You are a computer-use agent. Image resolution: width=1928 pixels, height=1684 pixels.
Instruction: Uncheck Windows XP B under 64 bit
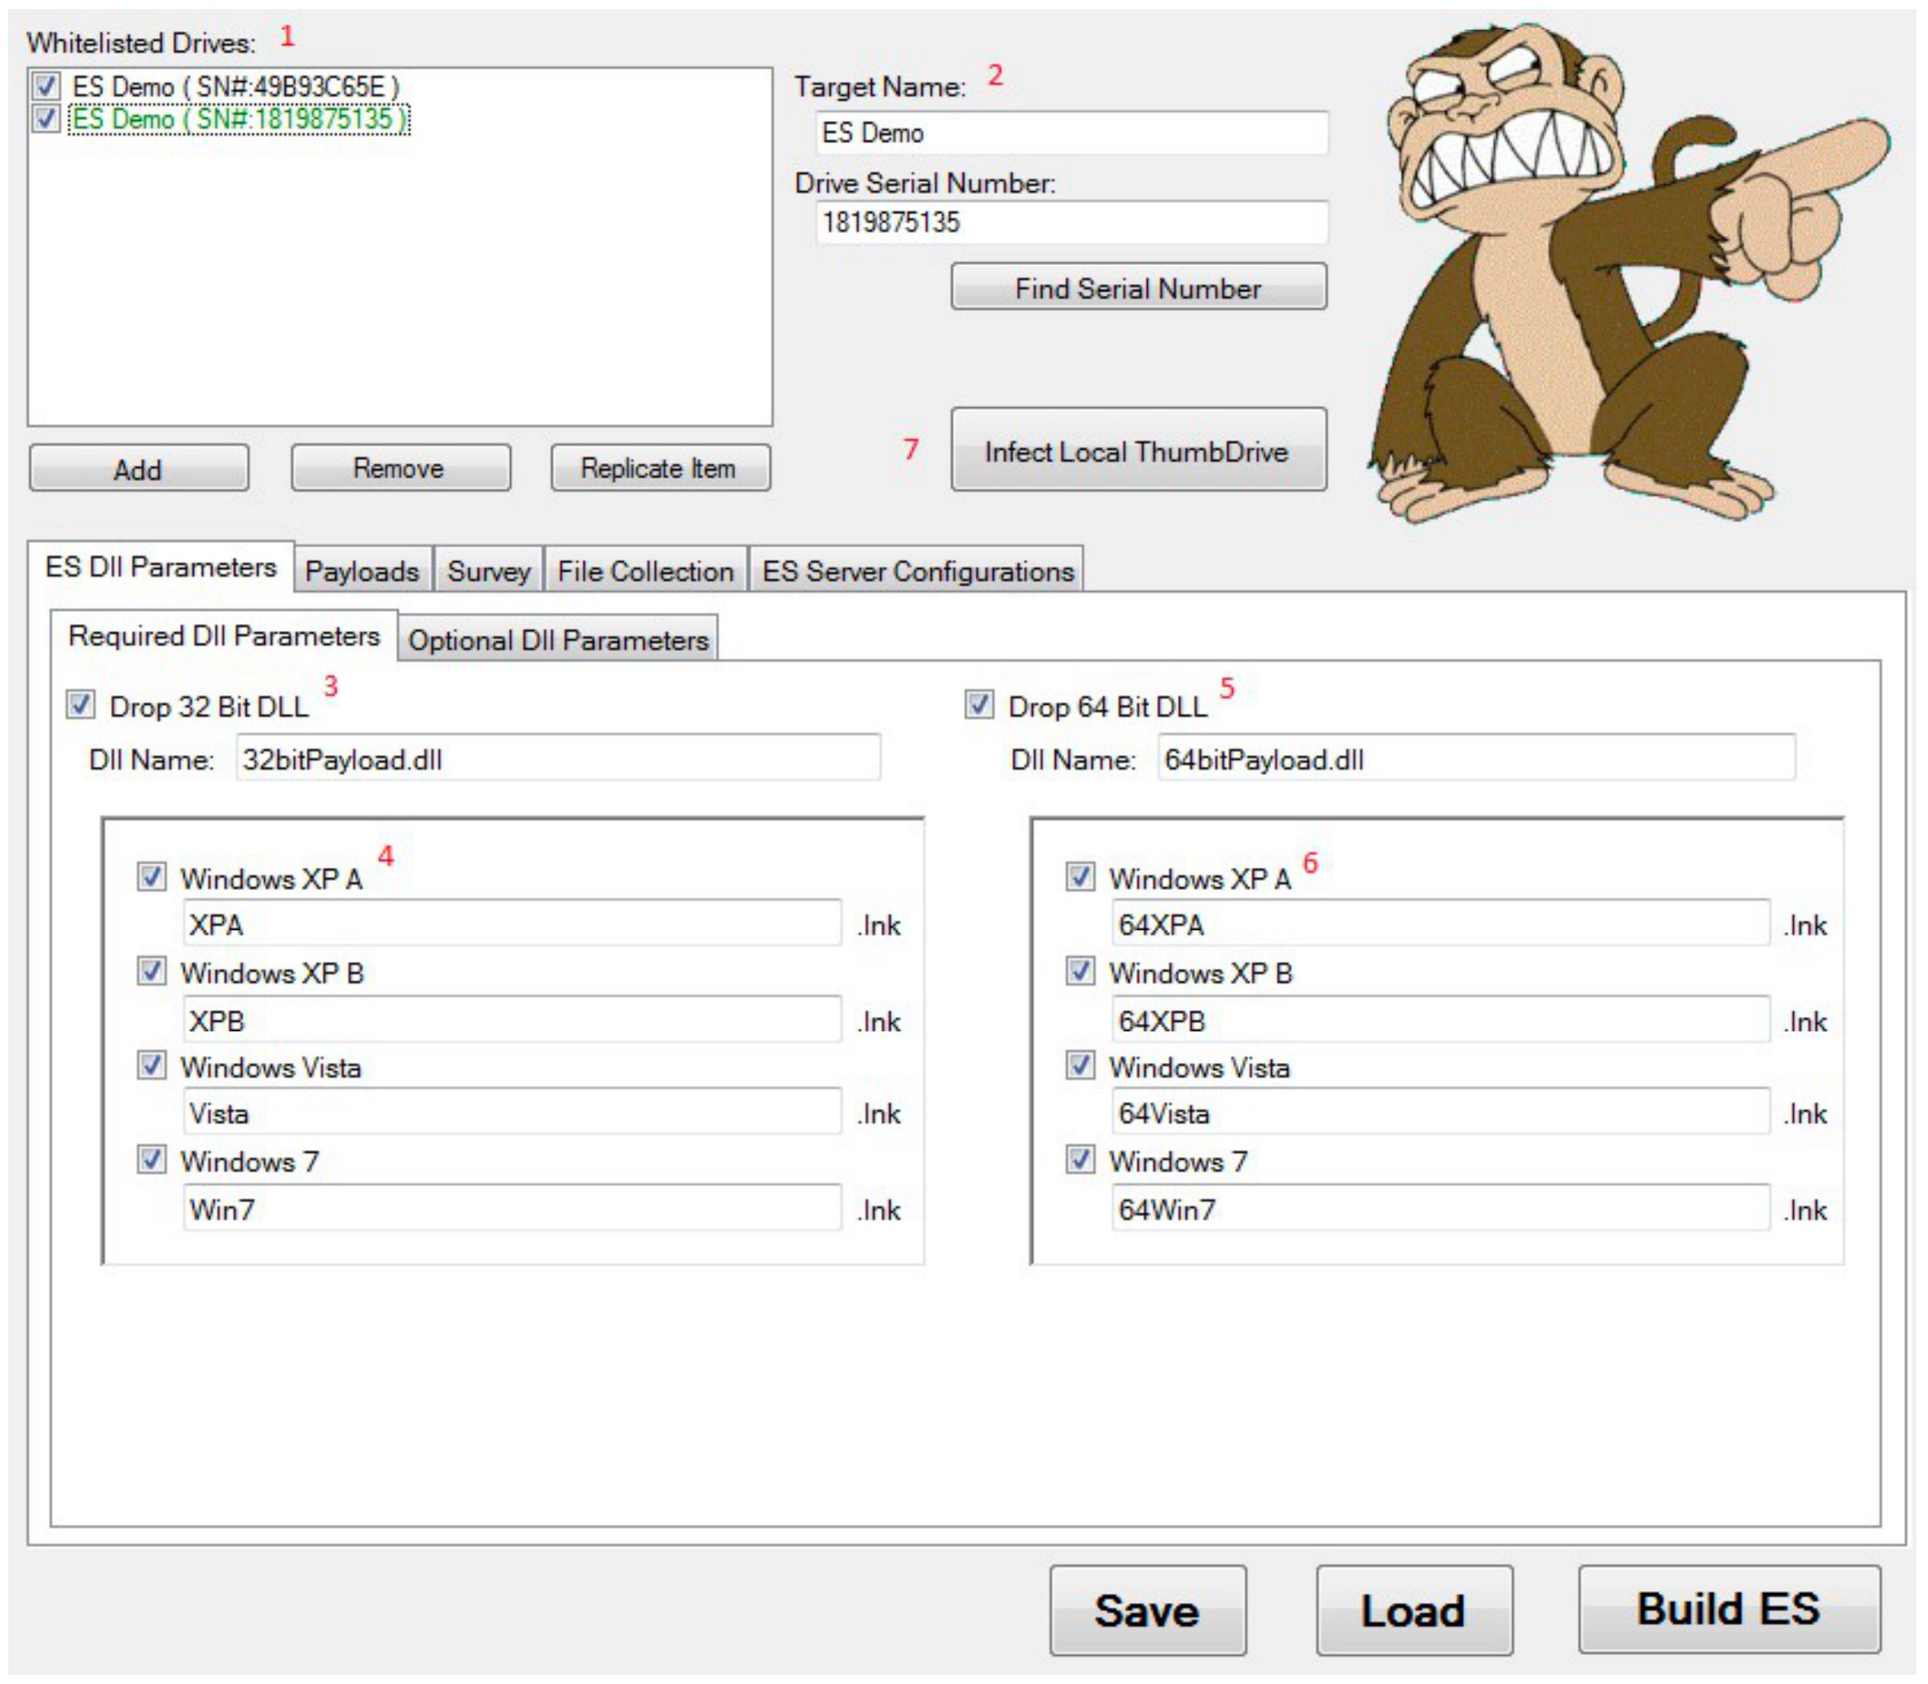pos(1080,971)
